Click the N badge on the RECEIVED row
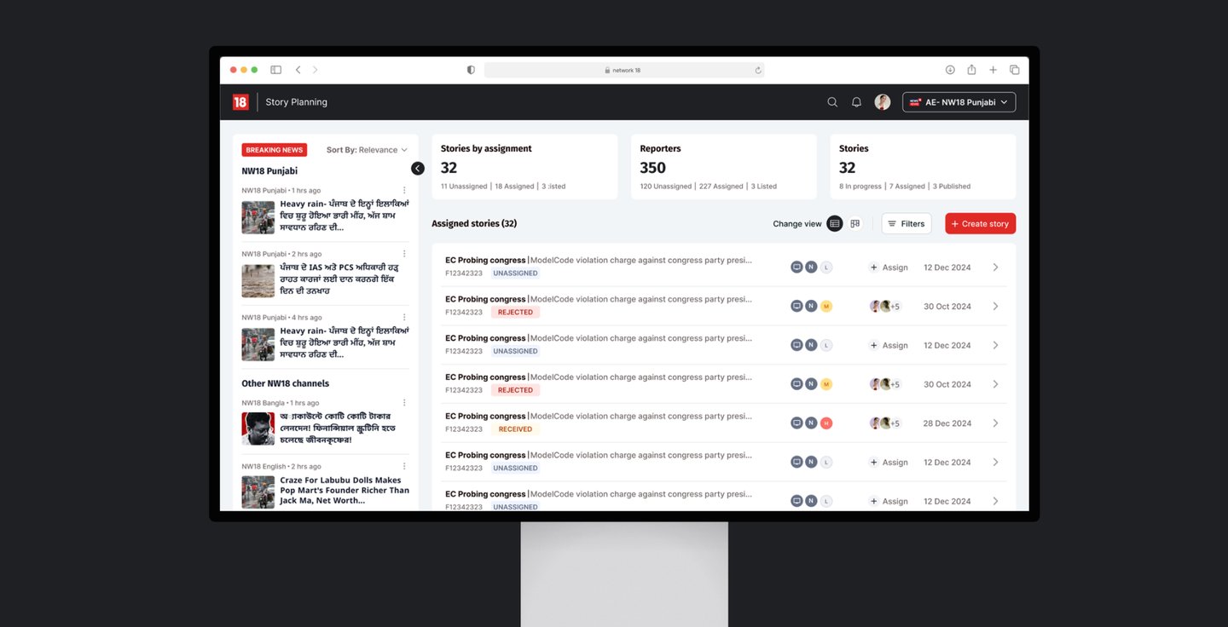 811,423
